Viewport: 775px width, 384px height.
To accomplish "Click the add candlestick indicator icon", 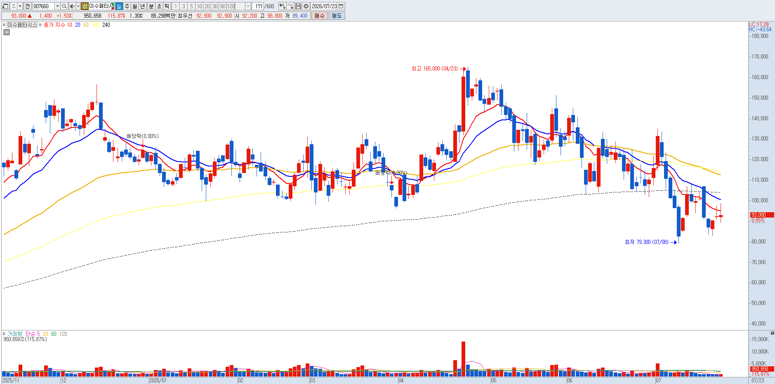I will [x=283, y=6].
